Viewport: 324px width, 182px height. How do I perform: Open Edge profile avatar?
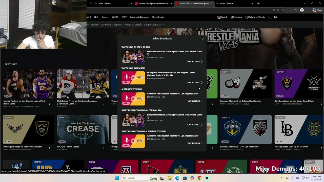coord(302,10)
